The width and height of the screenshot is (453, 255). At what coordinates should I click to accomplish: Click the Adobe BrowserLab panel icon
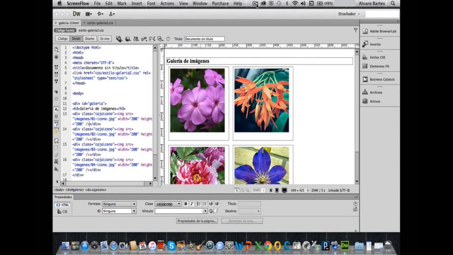tap(365, 31)
